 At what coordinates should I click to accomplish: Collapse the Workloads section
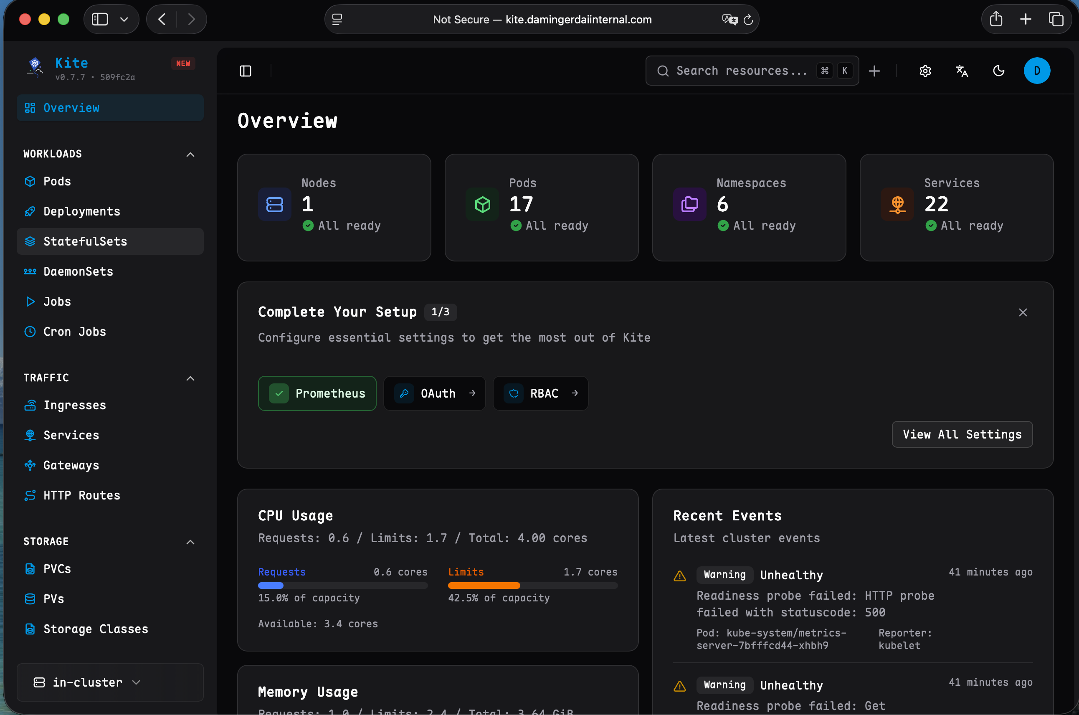[x=190, y=154]
